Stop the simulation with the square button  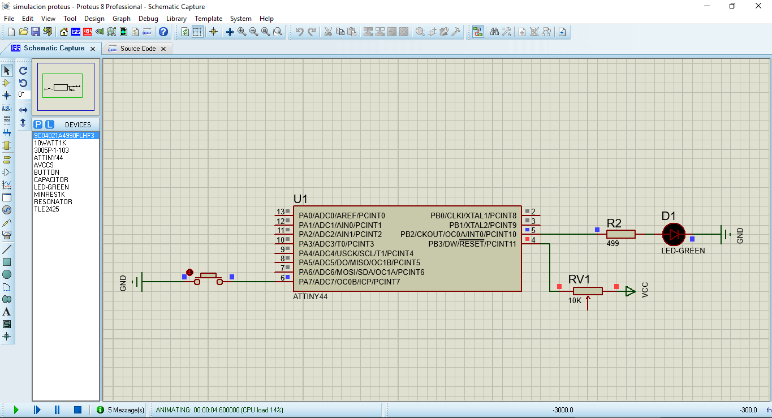point(78,410)
